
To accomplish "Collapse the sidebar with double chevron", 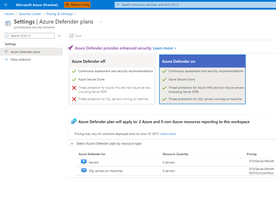I will (59, 36).
